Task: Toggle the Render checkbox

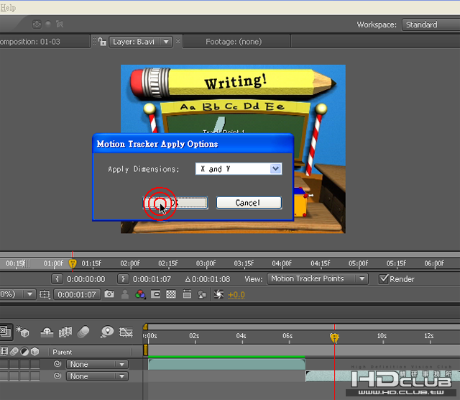Action: pyautogui.click(x=383, y=278)
